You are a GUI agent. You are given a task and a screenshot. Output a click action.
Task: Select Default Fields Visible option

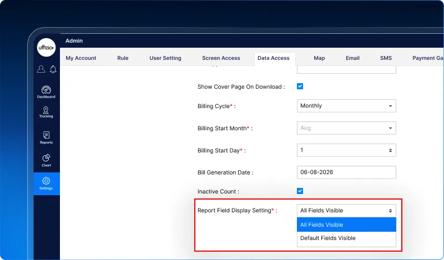pos(346,238)
